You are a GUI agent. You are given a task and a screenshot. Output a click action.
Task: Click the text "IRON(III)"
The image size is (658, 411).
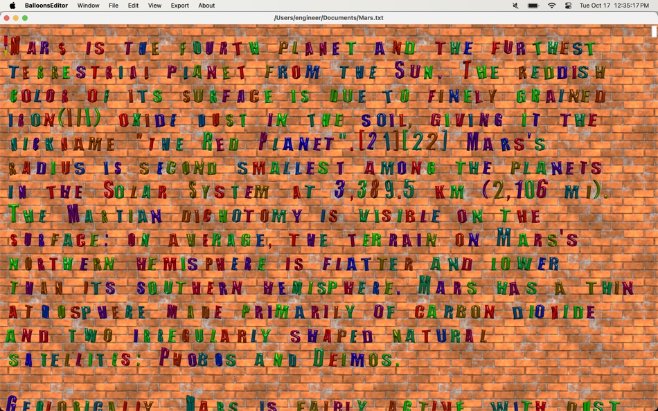point(55,119)
